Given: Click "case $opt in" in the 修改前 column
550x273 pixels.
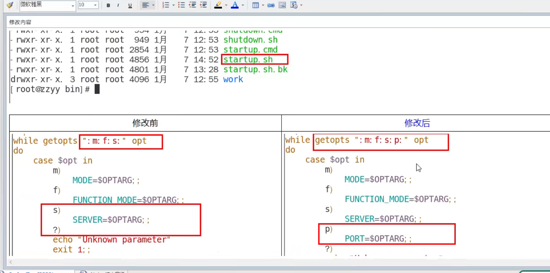Looking at the screenshot, I should pyautogui.click(x=63, y=161).
